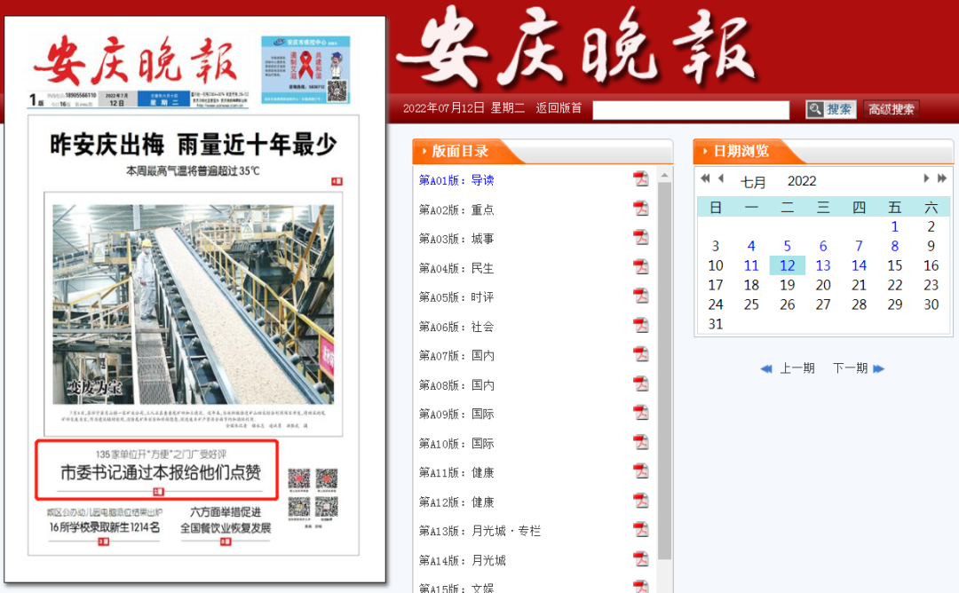
Task: Click the 返回版首 link
Action: 559,108
